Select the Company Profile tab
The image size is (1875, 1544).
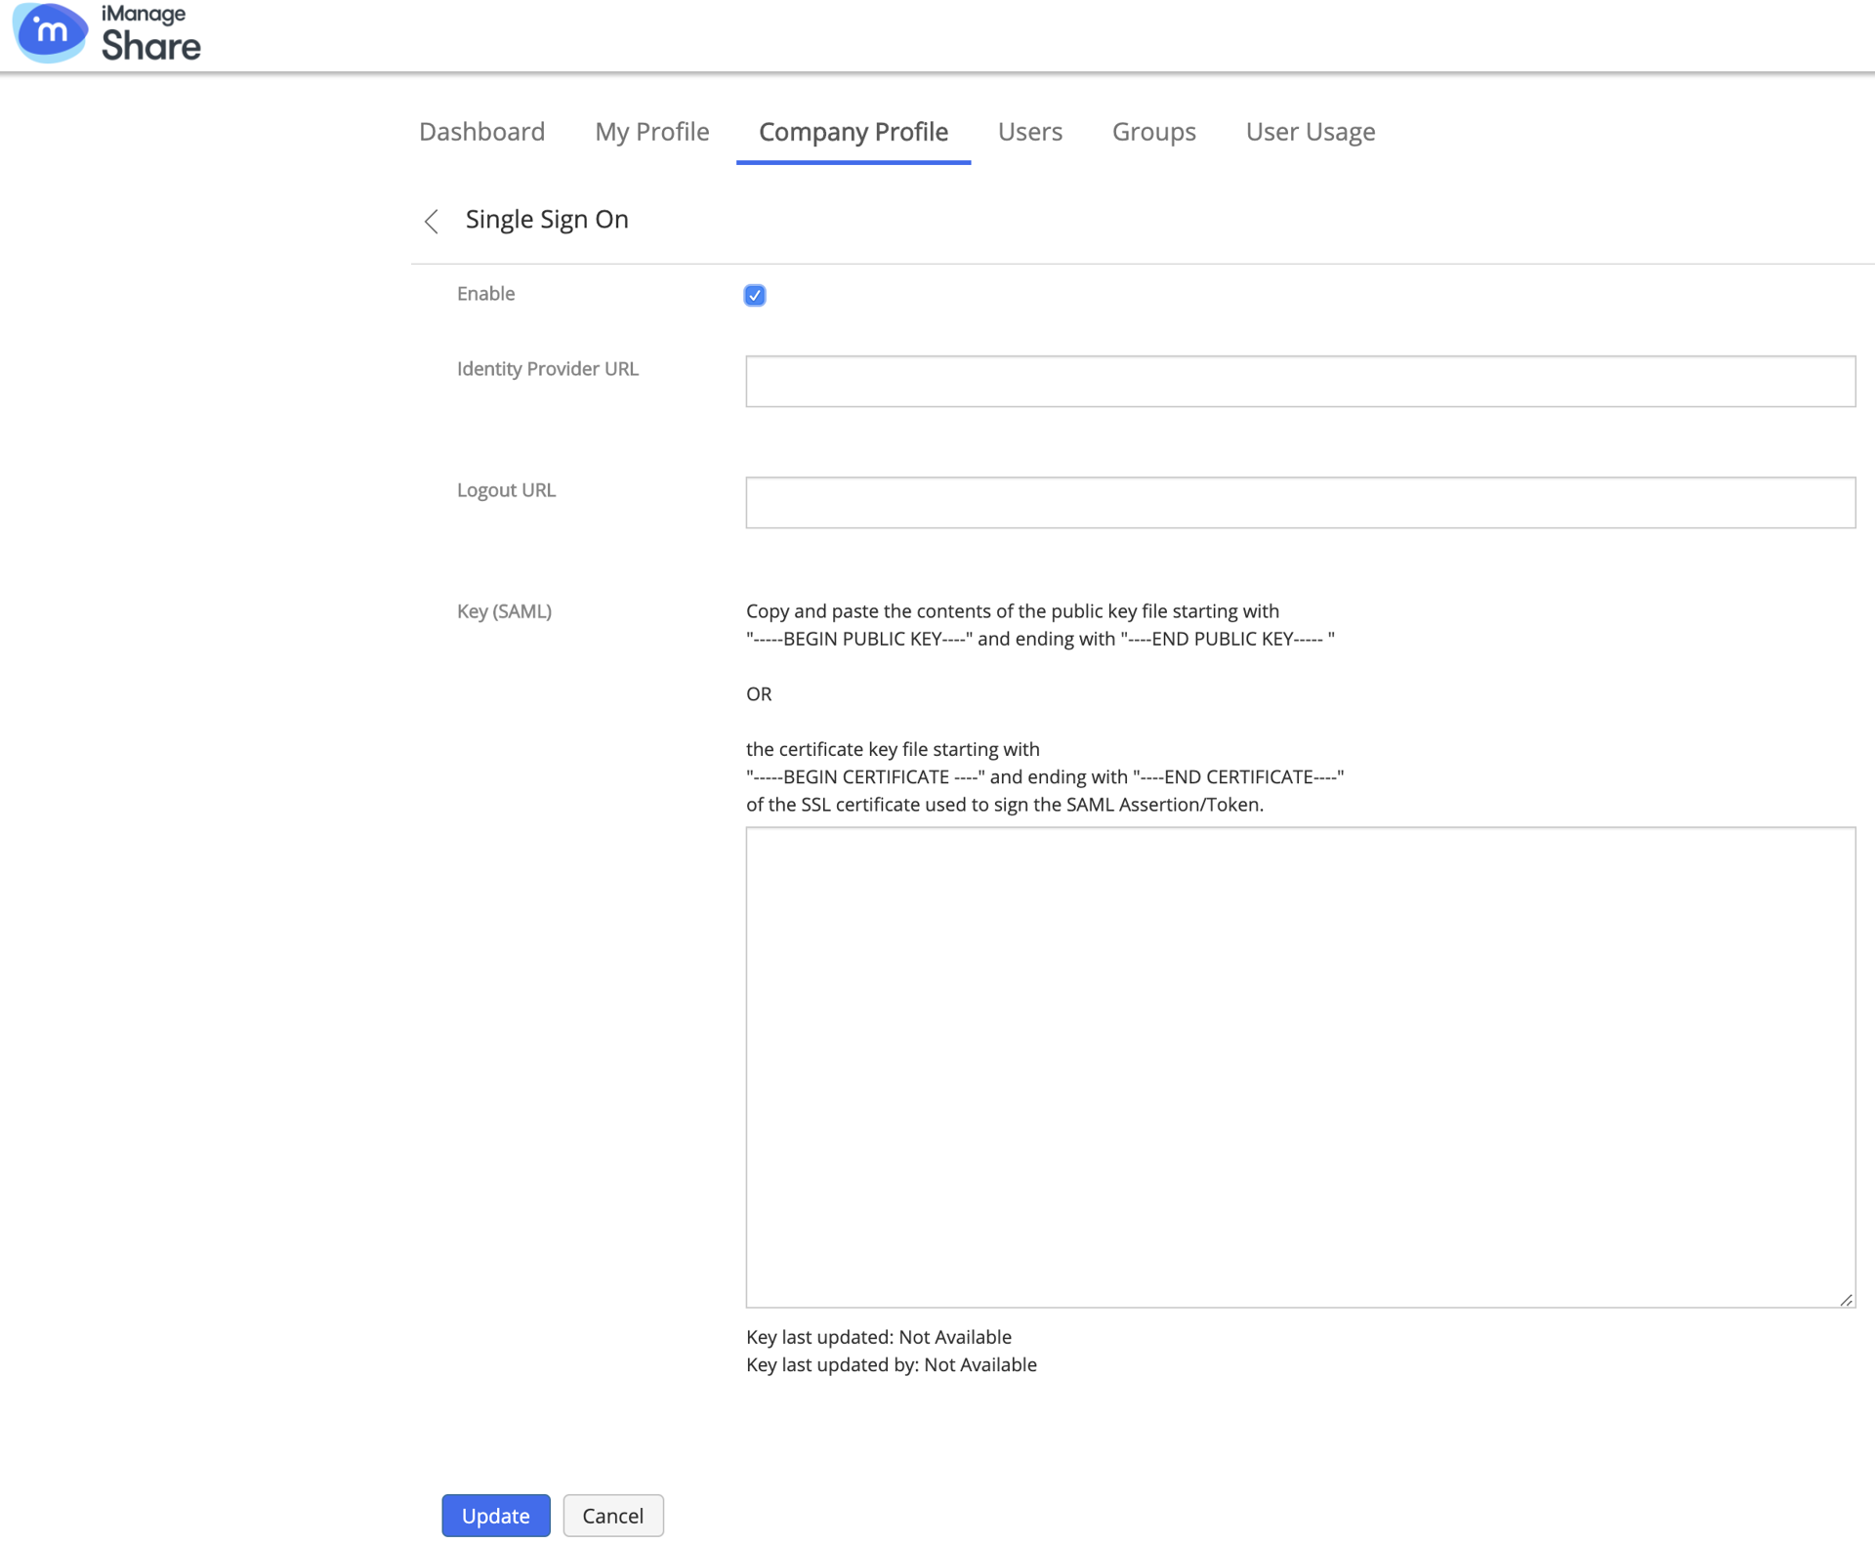click(x=853, y=132)
